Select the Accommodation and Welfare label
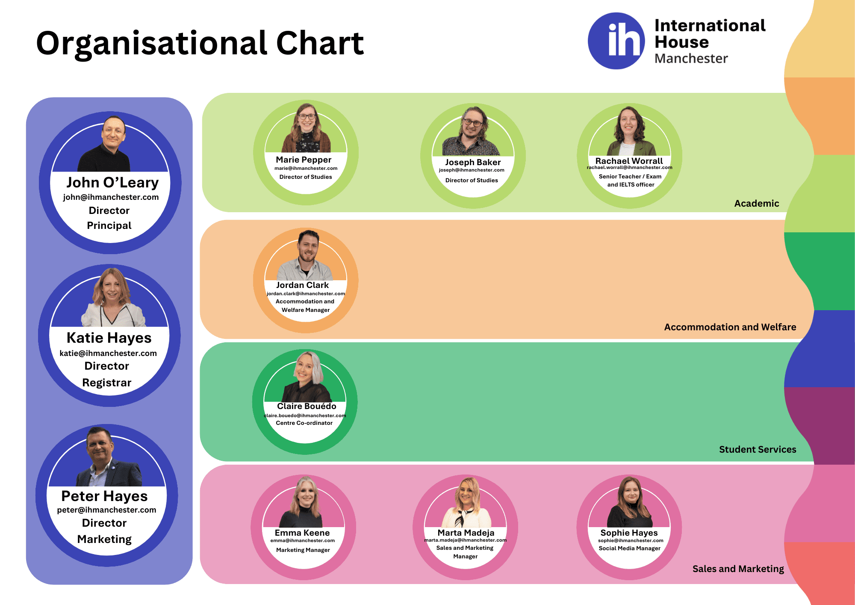 [730, 327]
